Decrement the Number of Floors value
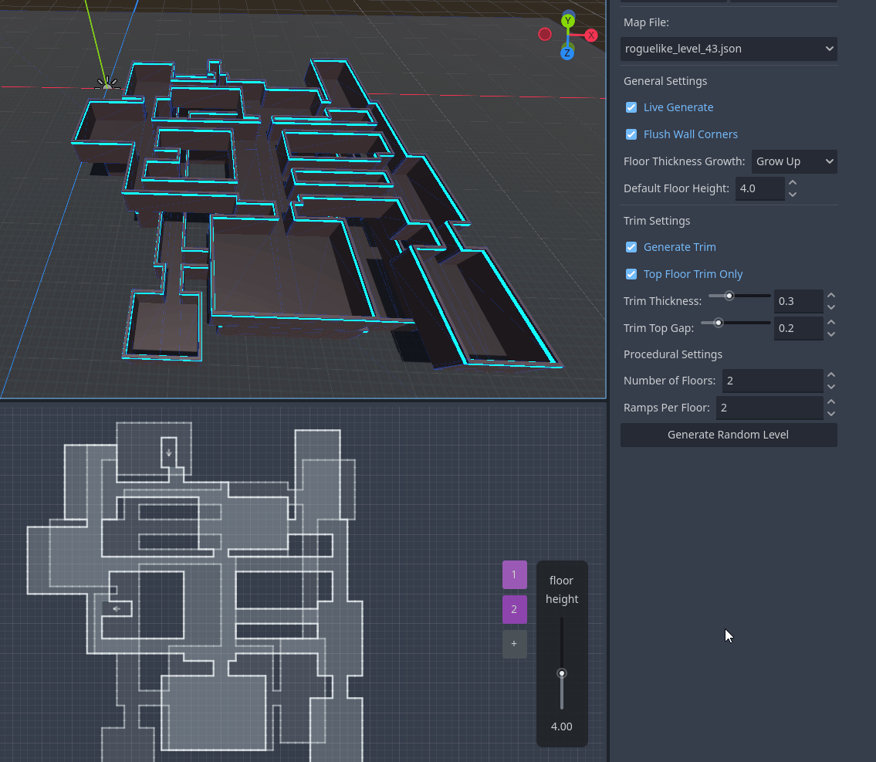The image size is (876, 762). pos(831,387)
